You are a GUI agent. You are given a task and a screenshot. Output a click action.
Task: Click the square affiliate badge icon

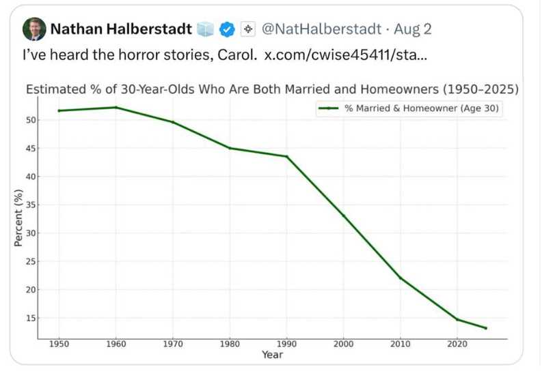(x=248, y=29)
